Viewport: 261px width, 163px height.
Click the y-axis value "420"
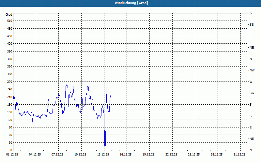[x=10, y=44]
